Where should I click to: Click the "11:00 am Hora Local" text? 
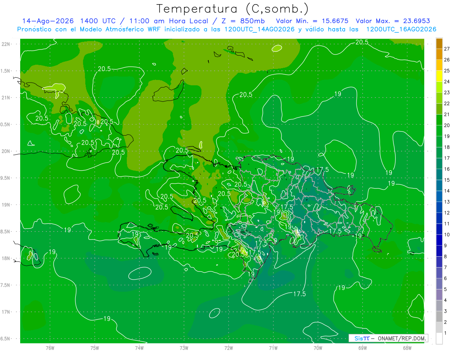click(x=169, y=21)
